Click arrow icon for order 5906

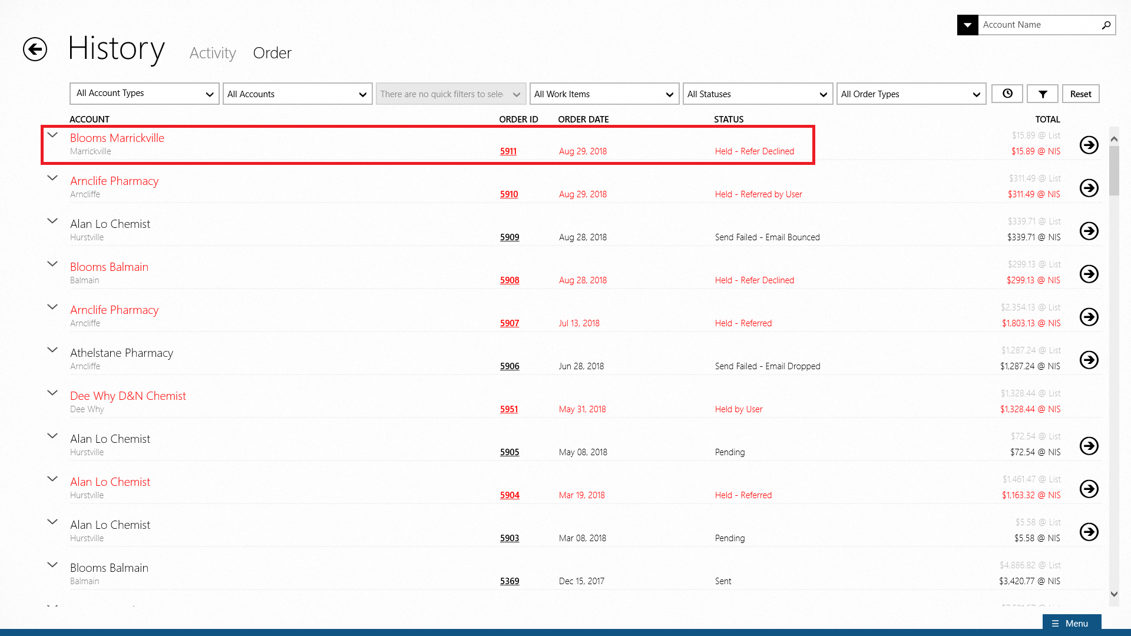coord(1089,360)
